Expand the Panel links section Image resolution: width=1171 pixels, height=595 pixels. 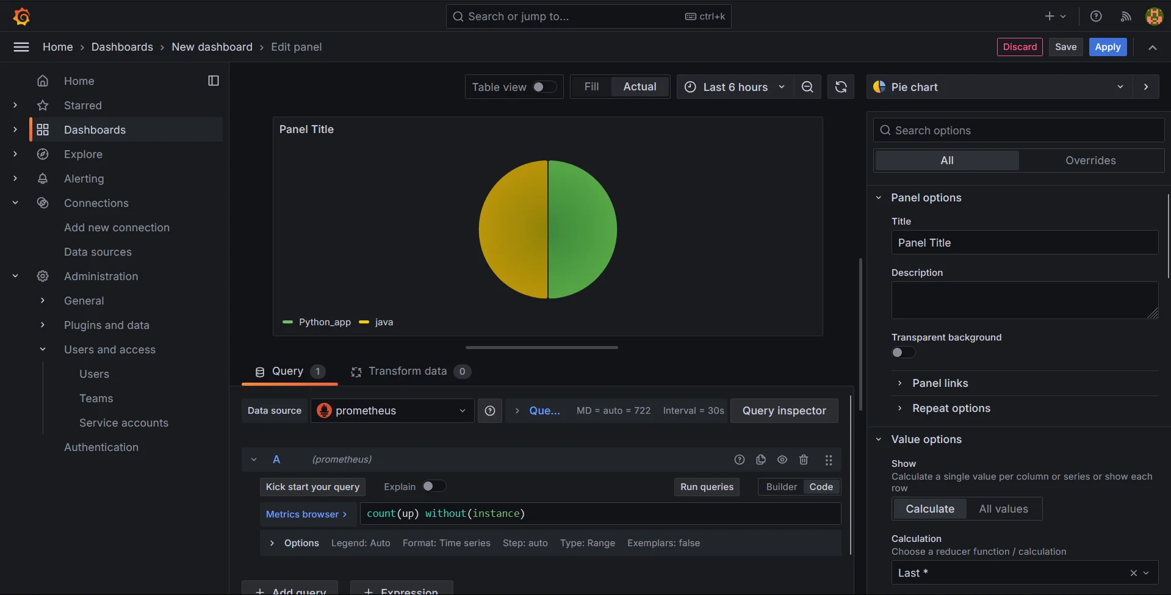(940, 383)
